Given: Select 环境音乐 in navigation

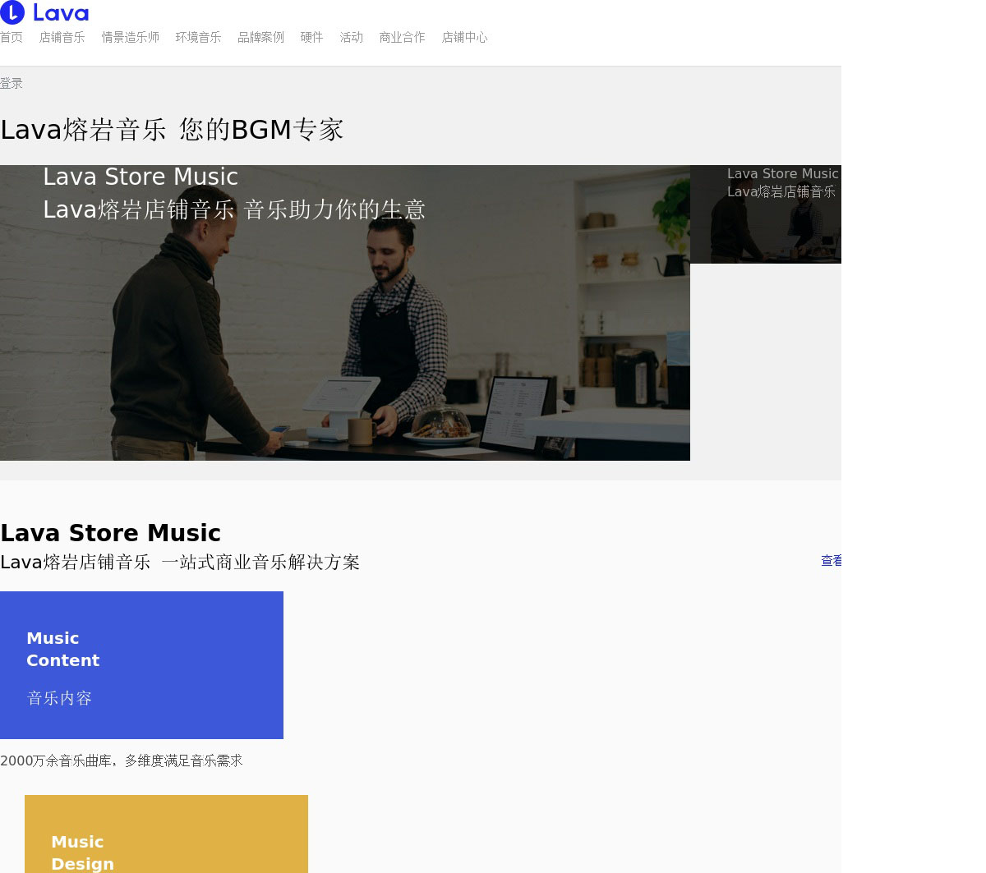Looking at the screenshot, I should tap(199, 38).
